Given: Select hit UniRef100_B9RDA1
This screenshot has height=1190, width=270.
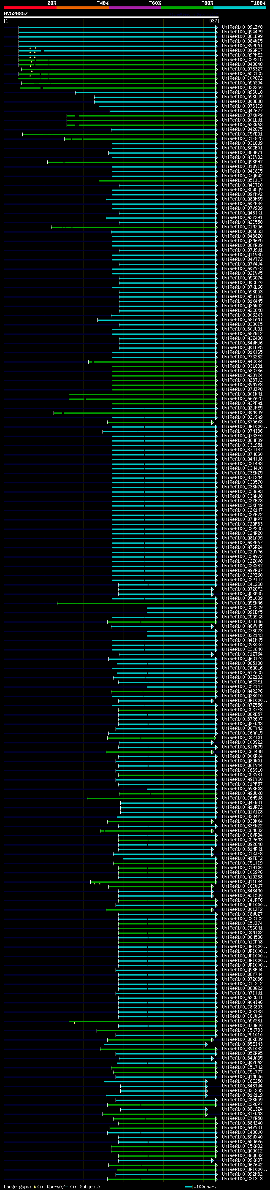Looking at the screenshot, I should [x=242, y=46].
